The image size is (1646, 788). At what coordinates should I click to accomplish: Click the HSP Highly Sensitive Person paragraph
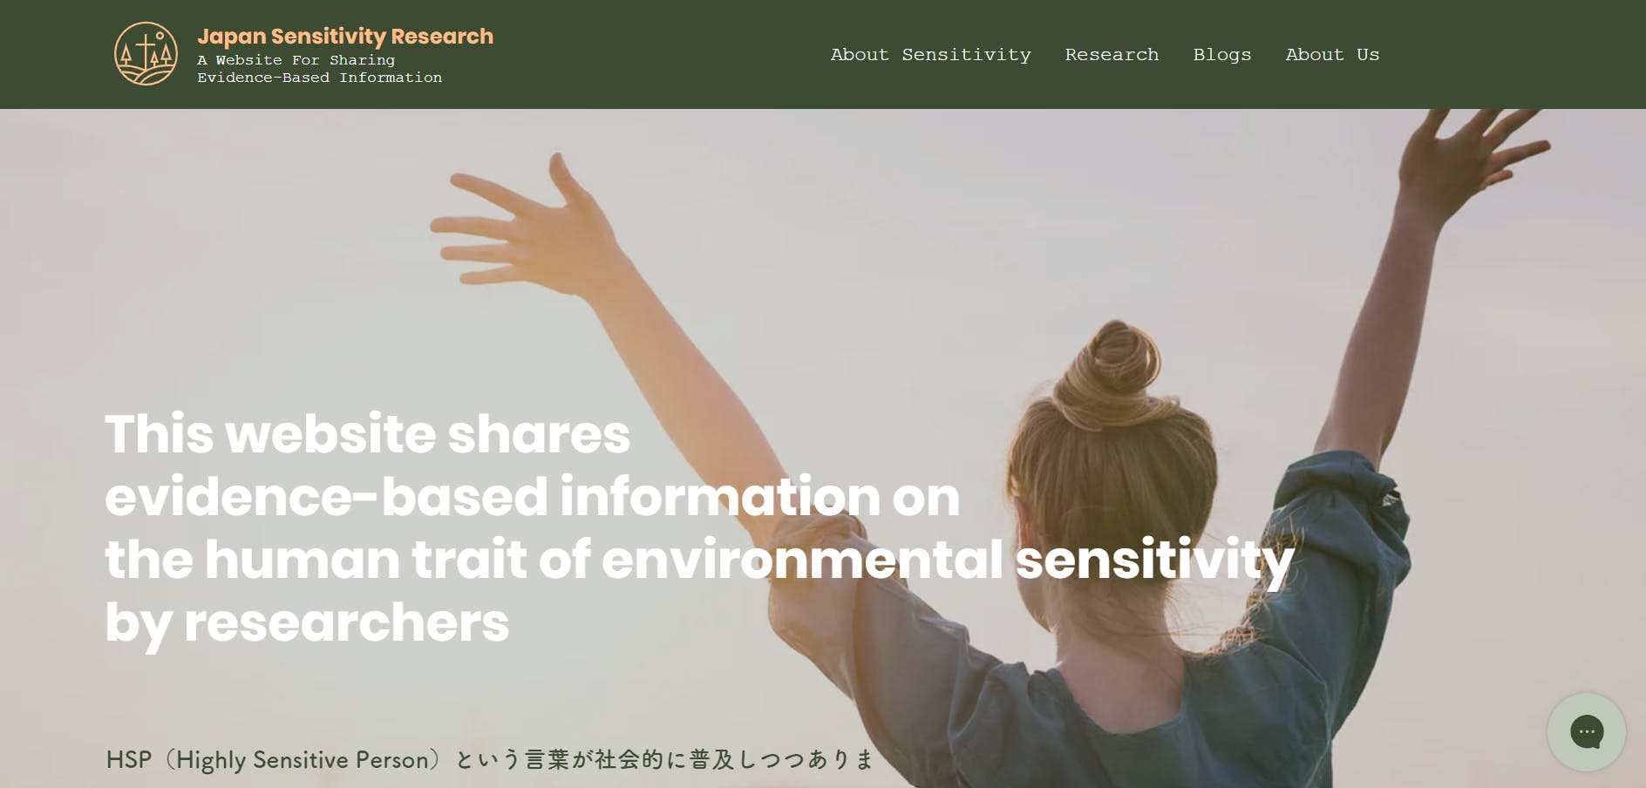coord(490,759)
